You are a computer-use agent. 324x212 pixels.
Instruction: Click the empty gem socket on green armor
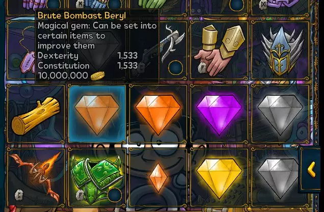coord(115,195)
